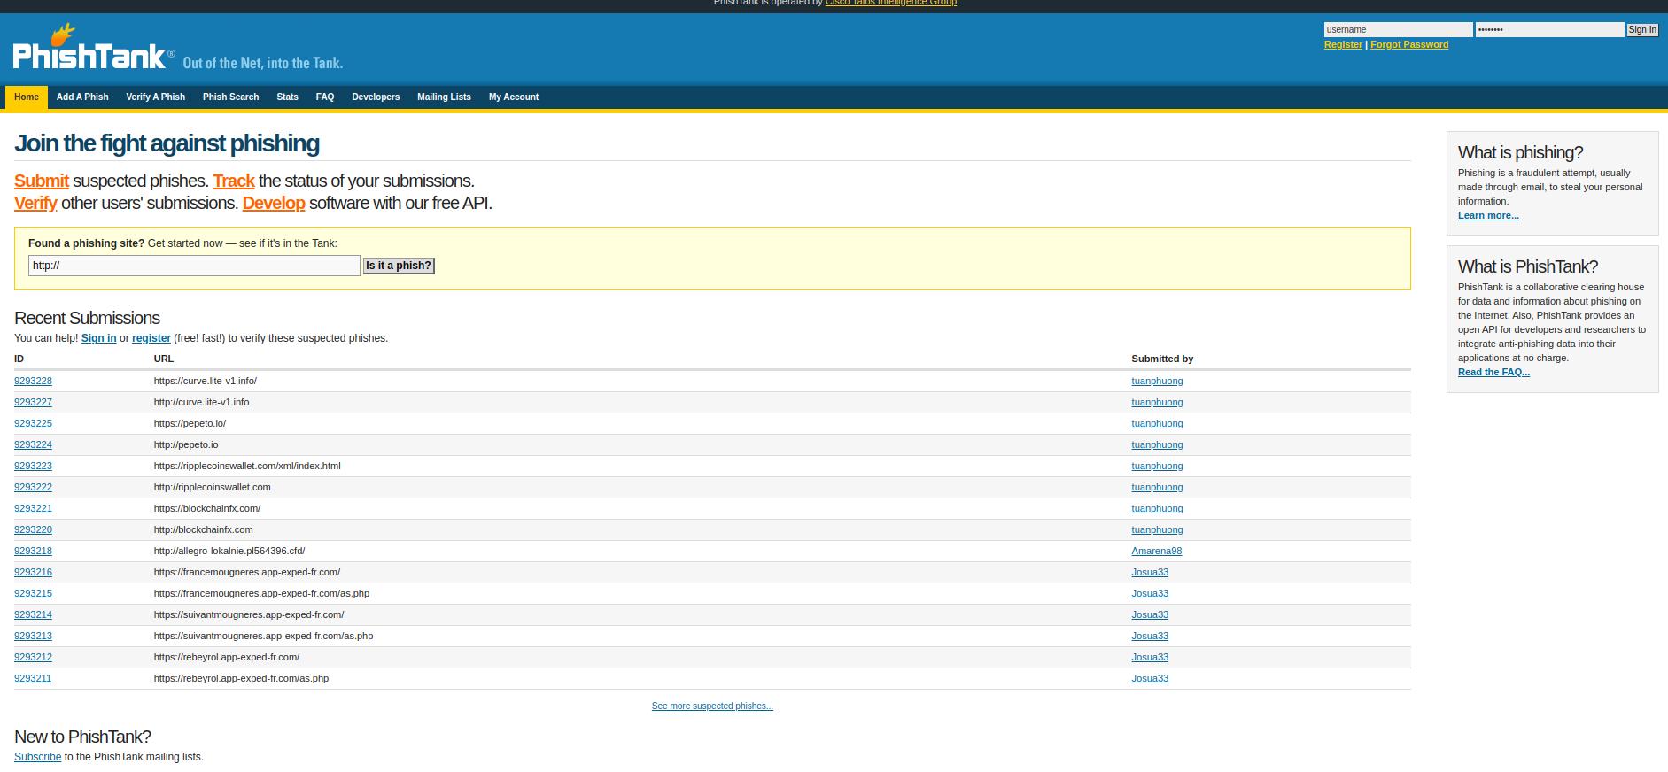Click the Submit link in heading
The image size is (1668, 772).
pos(42,181)
